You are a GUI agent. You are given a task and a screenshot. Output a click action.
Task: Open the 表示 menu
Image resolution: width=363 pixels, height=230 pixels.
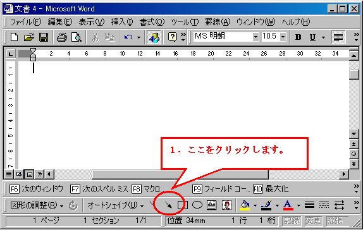pos(92,22)
